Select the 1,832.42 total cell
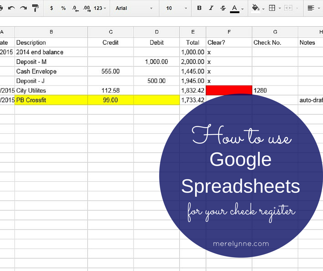 coord(193,90)
